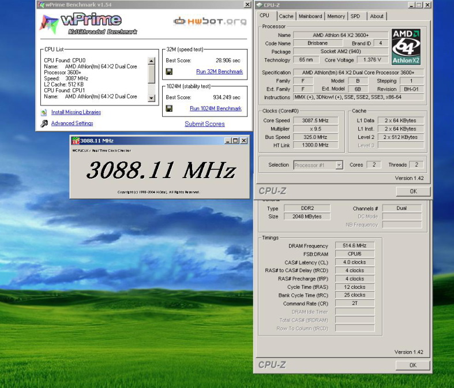This screenshot has width=454, height=388.
Task: Click the Install Missing Libraries icon
Action: pyautogui.click(x=44, y=112)
